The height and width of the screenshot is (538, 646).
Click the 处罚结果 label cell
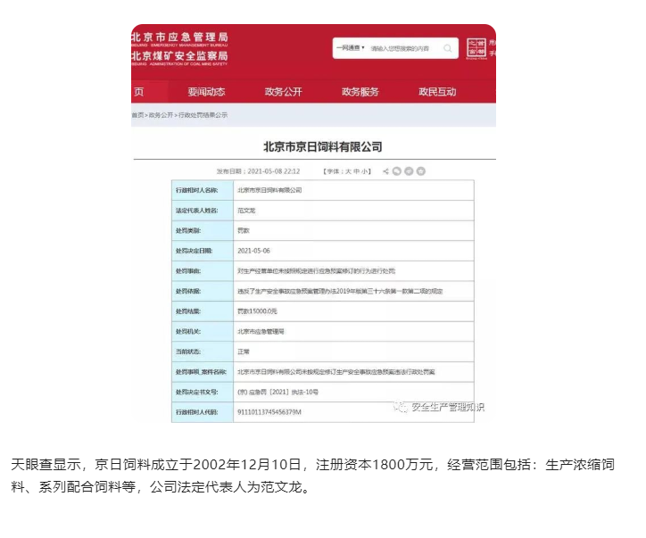(x=203, y=311)
